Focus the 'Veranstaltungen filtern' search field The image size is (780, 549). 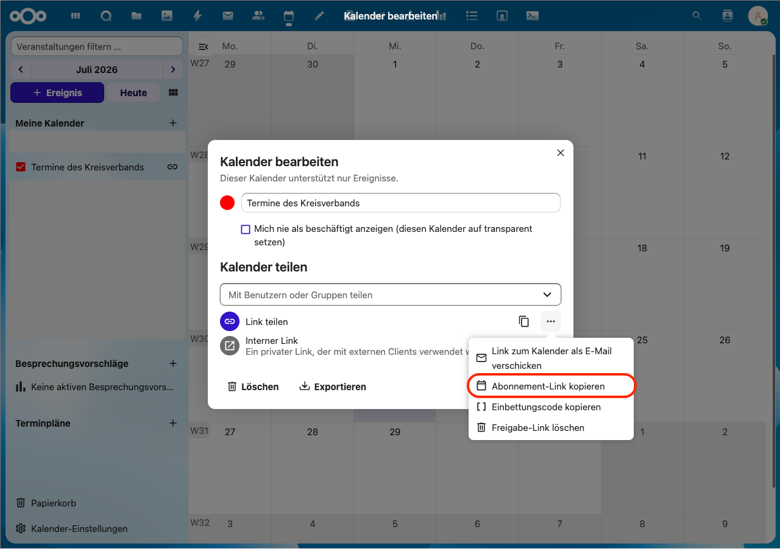coord(97,46)
